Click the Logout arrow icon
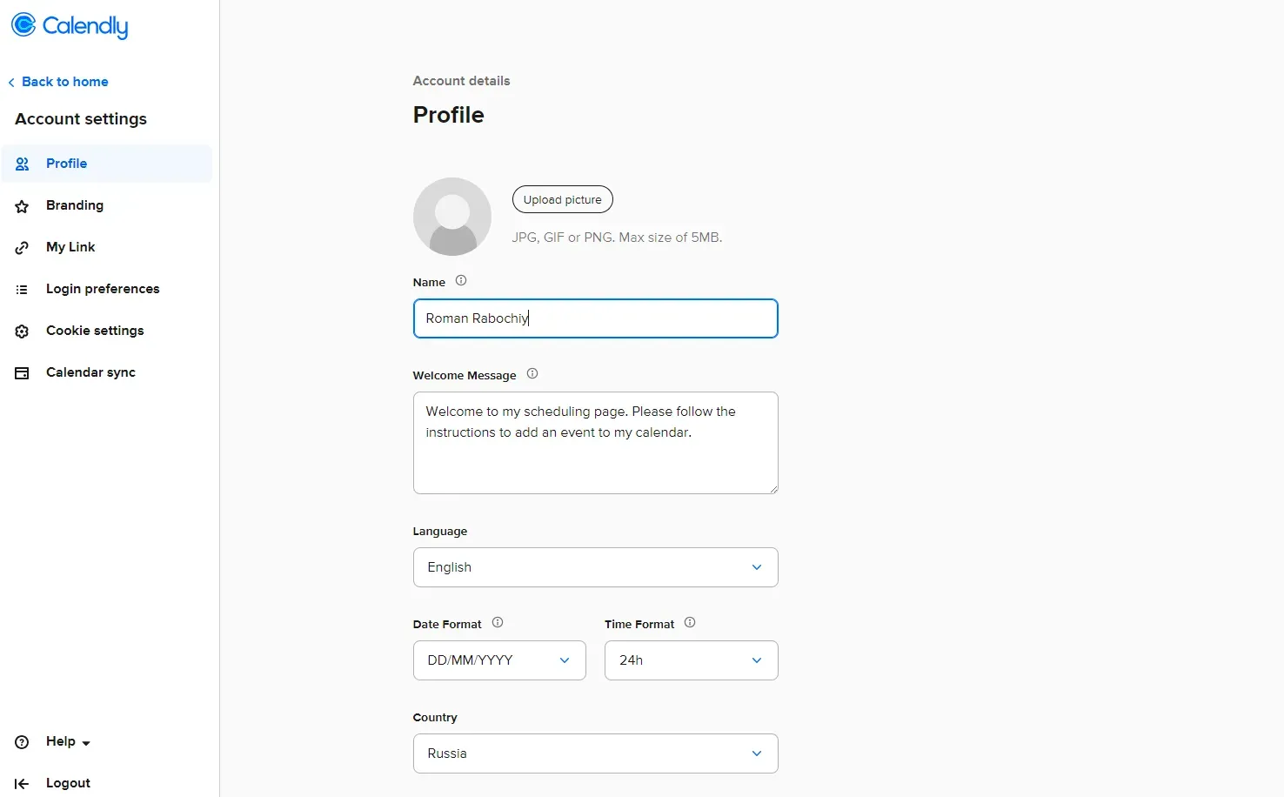The image size is (1284, 797). 23,784
